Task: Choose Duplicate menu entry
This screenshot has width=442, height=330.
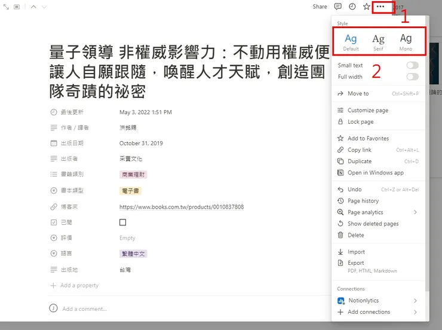Action: click(378, 161)
